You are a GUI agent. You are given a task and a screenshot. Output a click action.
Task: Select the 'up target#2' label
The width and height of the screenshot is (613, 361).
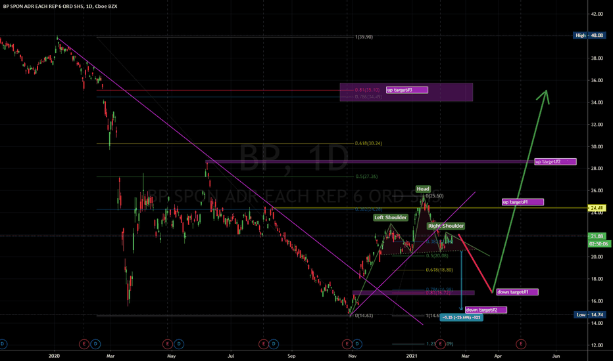[x=555, y=161]
